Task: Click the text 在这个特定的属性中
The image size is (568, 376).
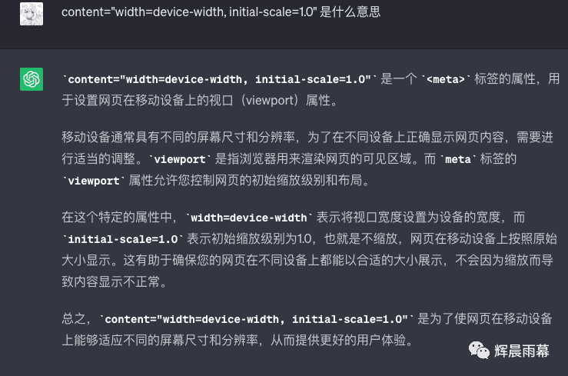Action: point(117,218)
